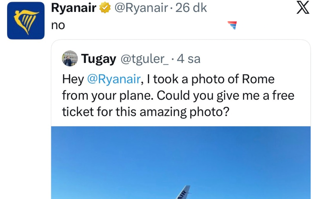Click the @Ryanair handle in the header
This screenshot has height=199, width=318.
click(x=140, y=8)
